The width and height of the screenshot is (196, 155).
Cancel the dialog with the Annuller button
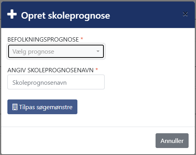point(172,141)
